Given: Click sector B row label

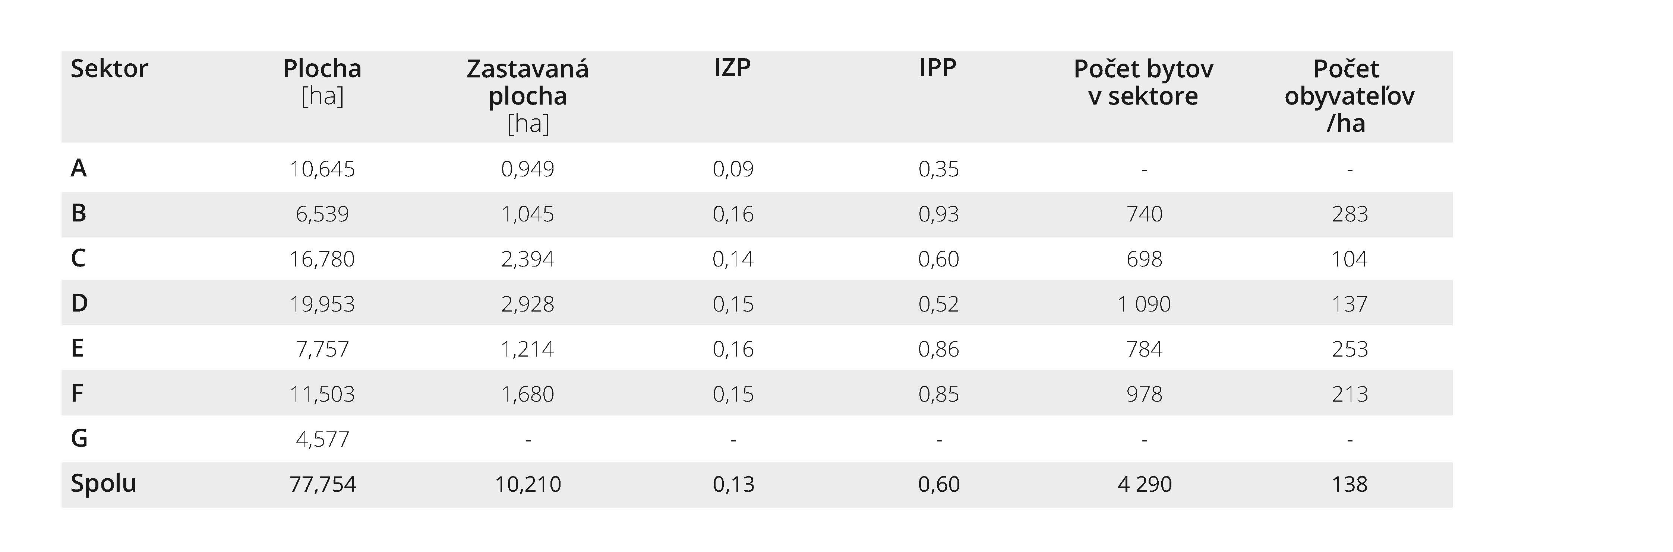Looking at the screenshot, I should [79, 213].
